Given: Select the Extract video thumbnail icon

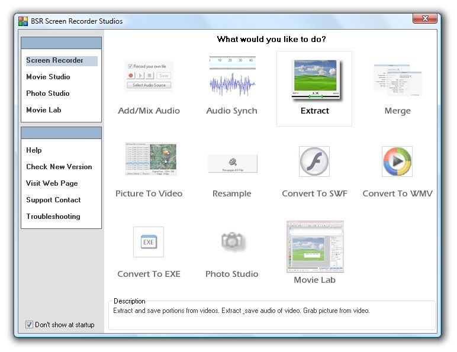Looking at the screenshot, I should pos(316,79).
